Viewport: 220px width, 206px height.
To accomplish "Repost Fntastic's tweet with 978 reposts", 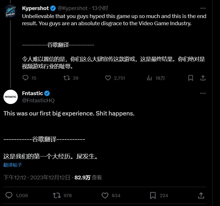I will 57,195.
